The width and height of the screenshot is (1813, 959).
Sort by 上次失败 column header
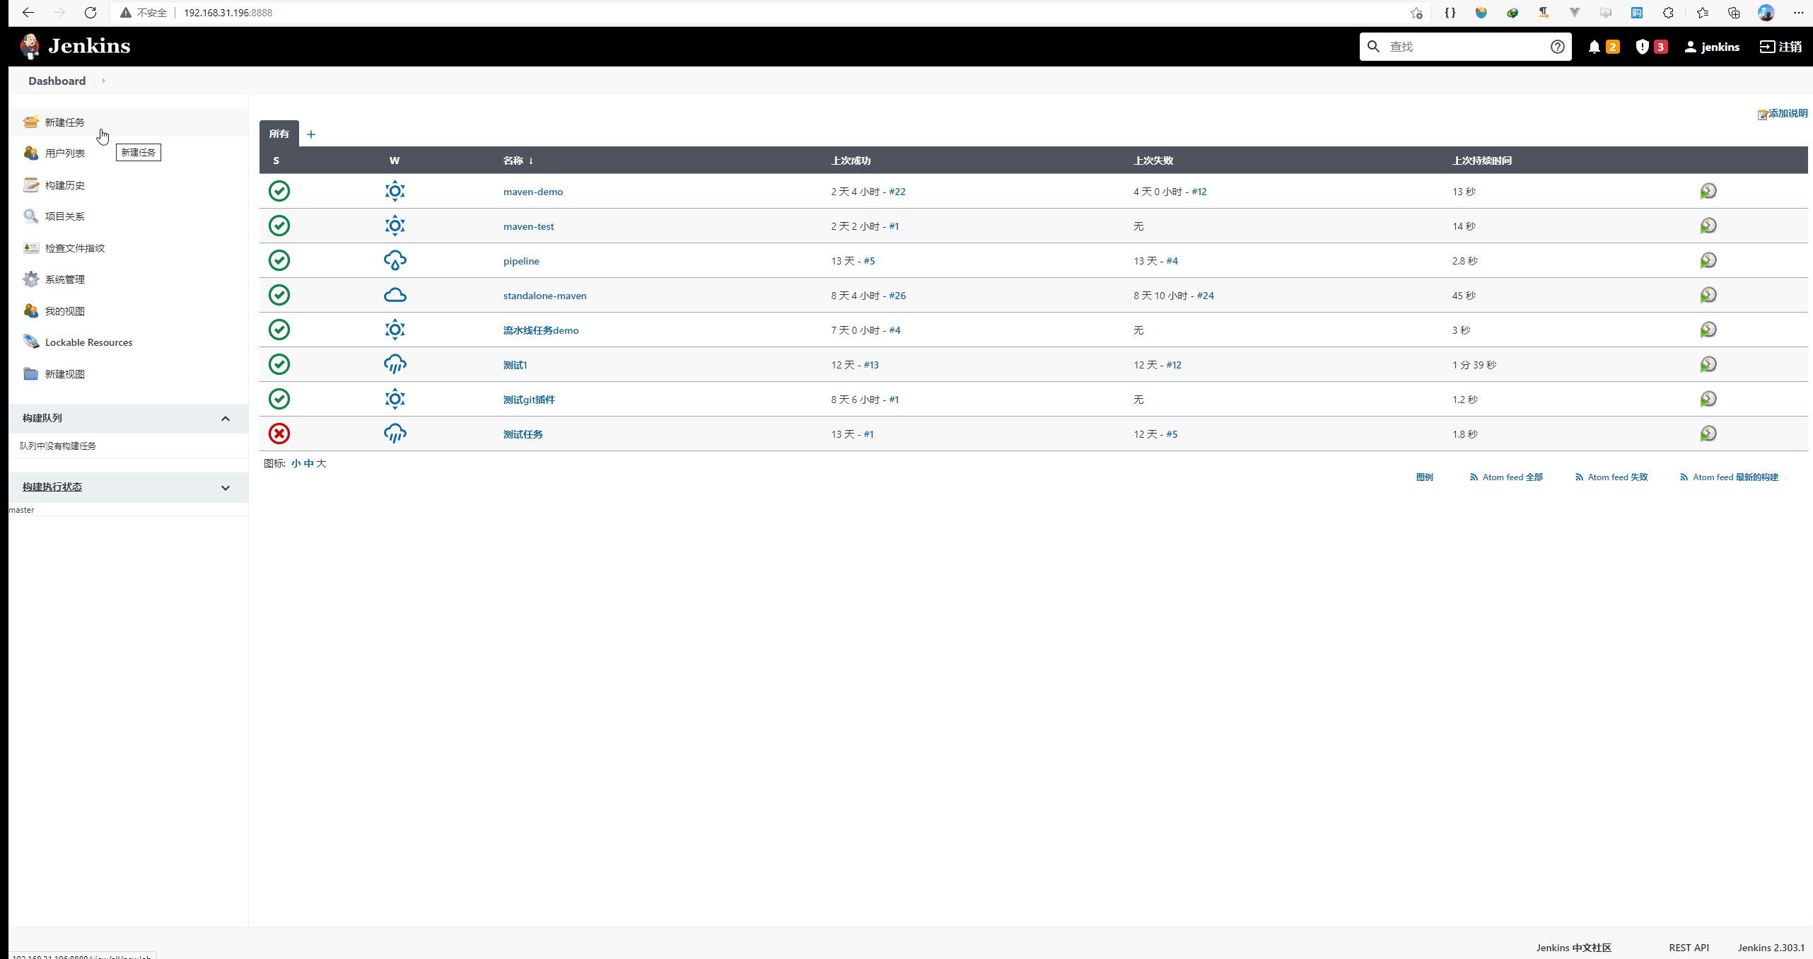point(1153,161)
